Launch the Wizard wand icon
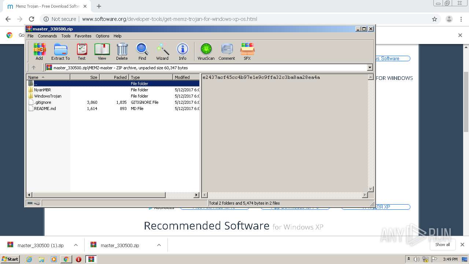The height and width of the screenshot is (264, 469). [x=162, y=51]
